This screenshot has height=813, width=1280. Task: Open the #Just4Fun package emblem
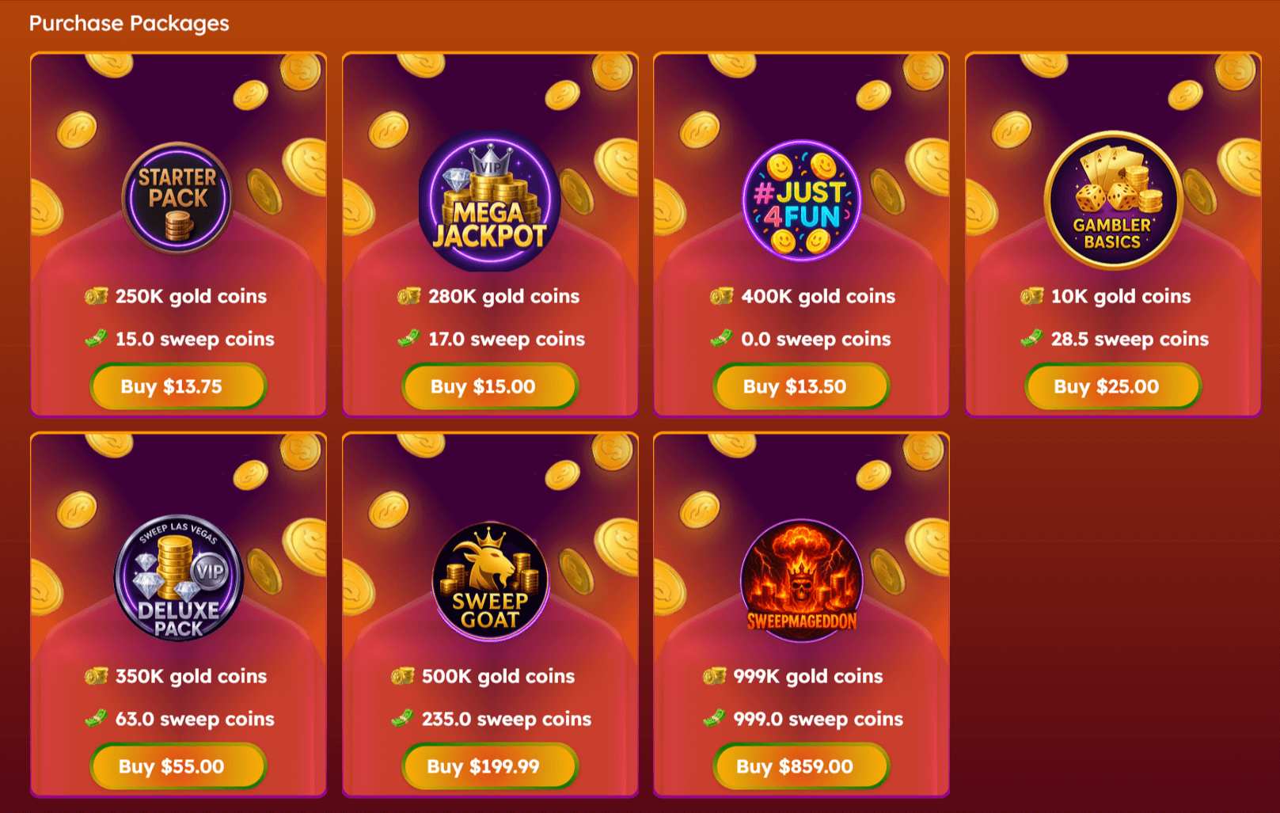click(x=802, y=201)
